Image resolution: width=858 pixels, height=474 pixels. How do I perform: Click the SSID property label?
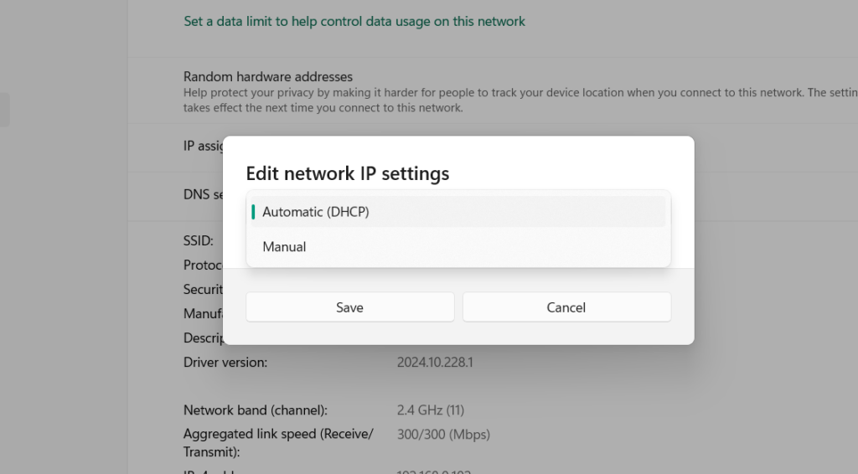point(198,240)
